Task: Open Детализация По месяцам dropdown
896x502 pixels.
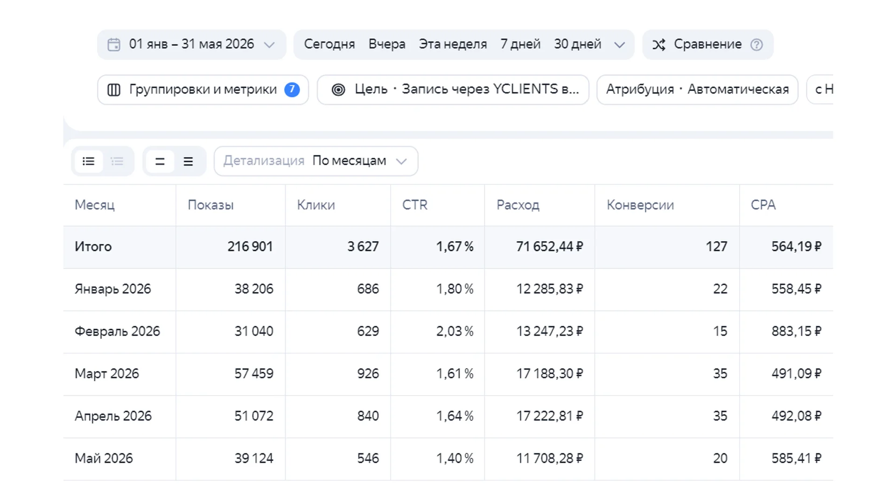Action: [316, 161]
